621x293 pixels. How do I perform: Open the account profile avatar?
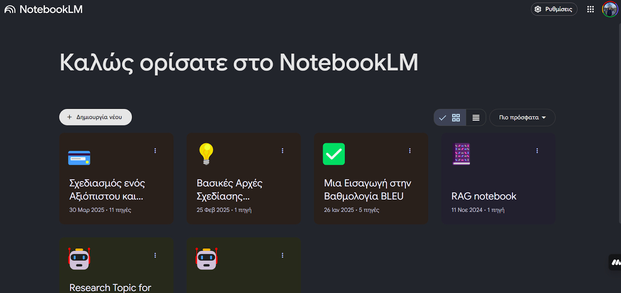[610, 9]
